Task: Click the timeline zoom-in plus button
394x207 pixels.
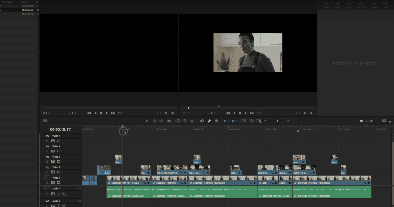Action: tap(288, 121)
